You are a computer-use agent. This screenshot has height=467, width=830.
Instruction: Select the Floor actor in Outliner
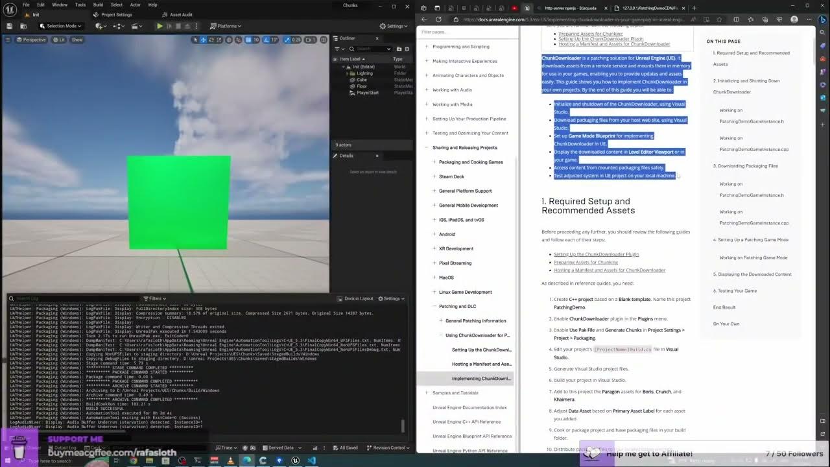click(x=362, y=86)
